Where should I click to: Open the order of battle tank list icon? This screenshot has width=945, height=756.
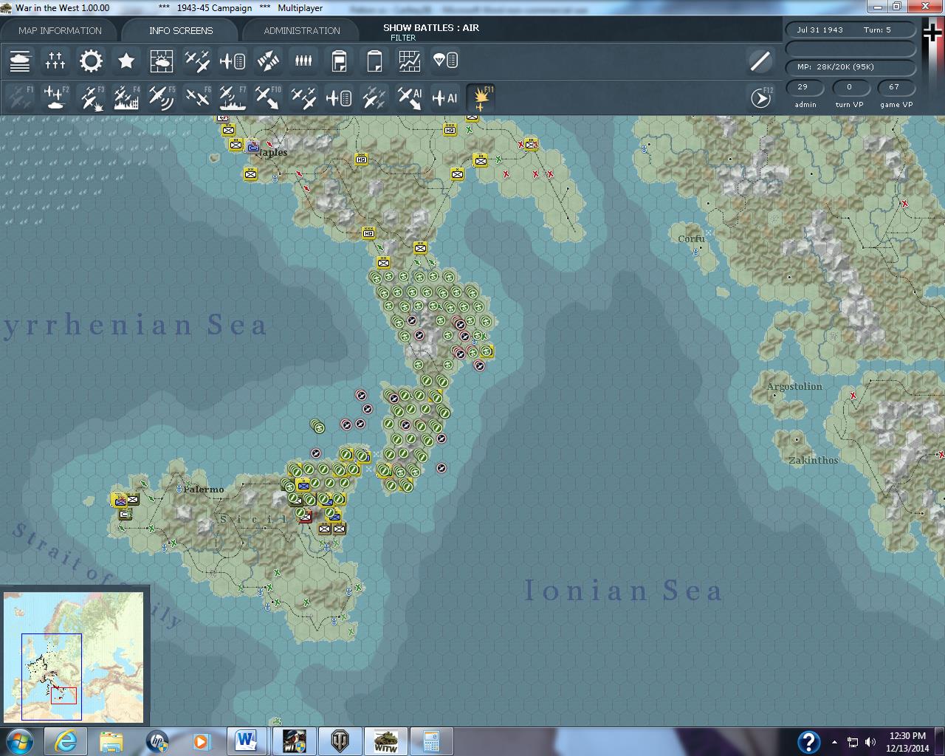point(20,61)
